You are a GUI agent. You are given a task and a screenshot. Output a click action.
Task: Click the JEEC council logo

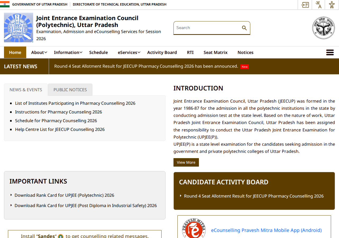19,28
